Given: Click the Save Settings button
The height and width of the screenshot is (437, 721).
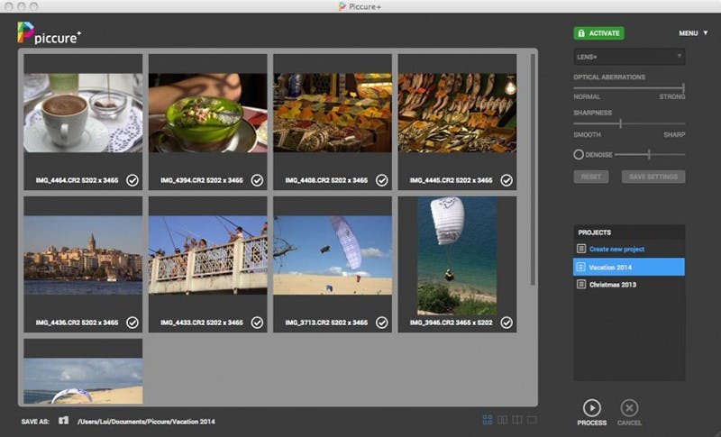Looking at the screenshot, I should 653,177.
